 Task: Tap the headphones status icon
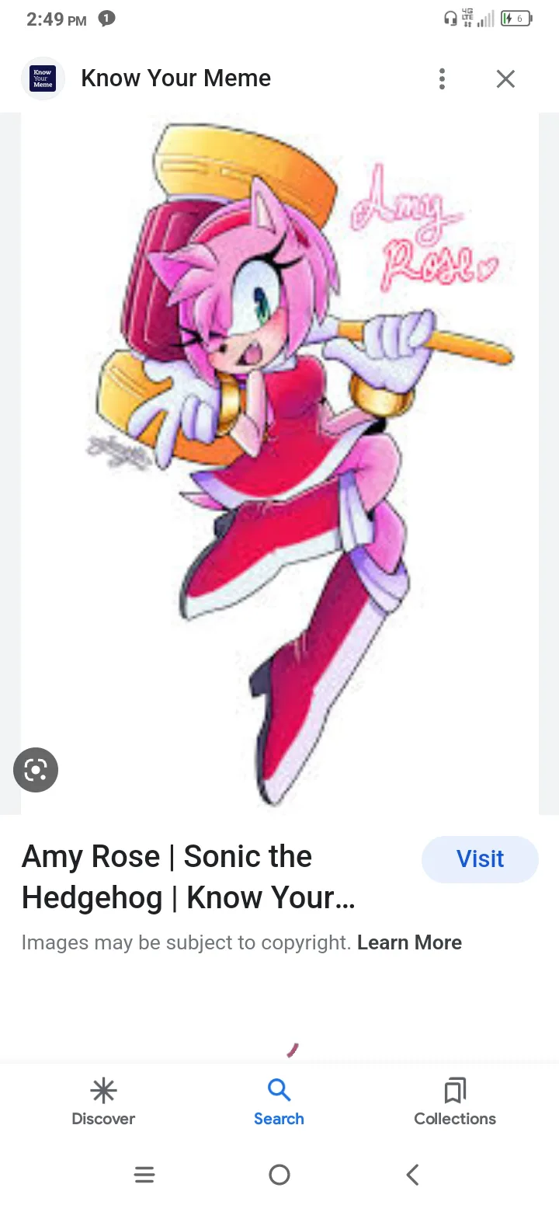[450, 19]
